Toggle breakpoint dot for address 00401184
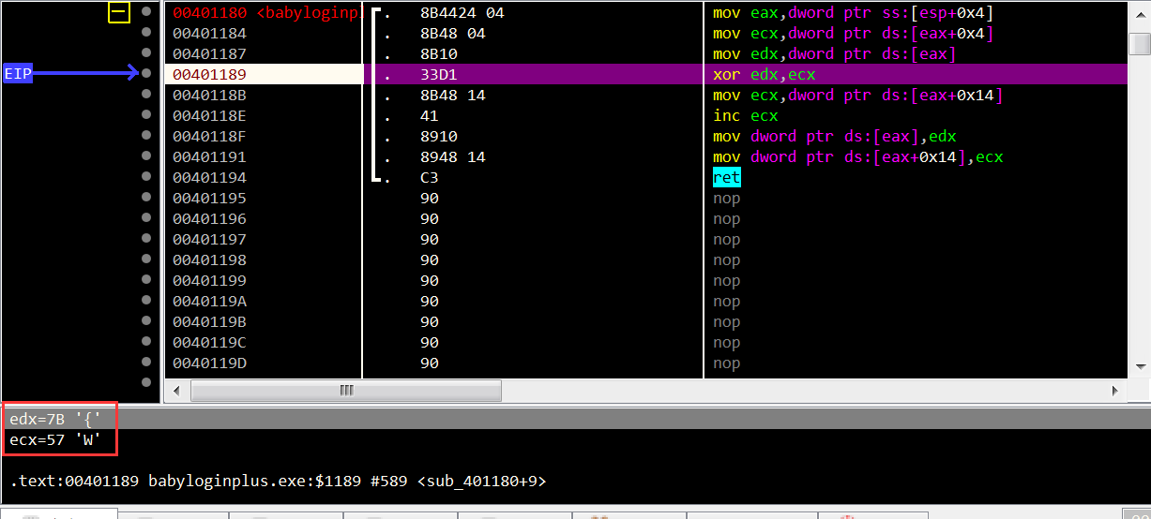 145,33
